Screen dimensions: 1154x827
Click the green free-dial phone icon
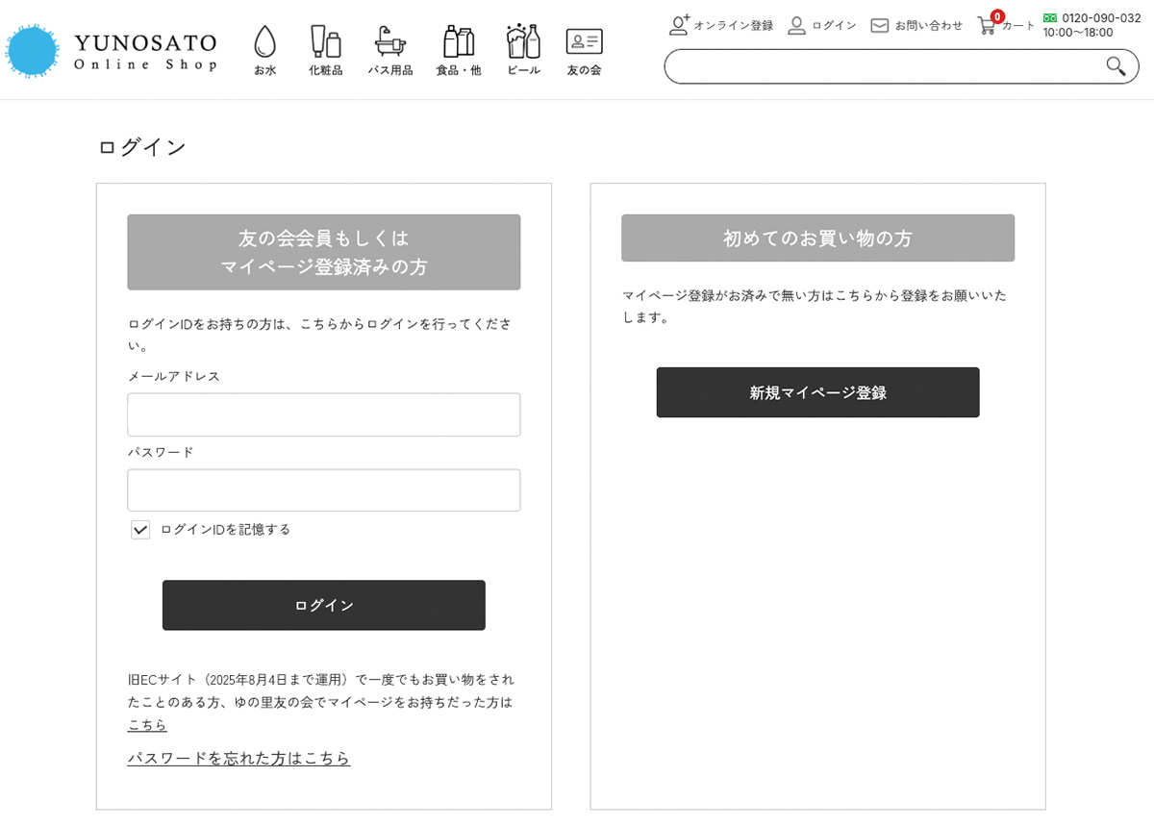pyautogui.click(x=1050, y=18)
